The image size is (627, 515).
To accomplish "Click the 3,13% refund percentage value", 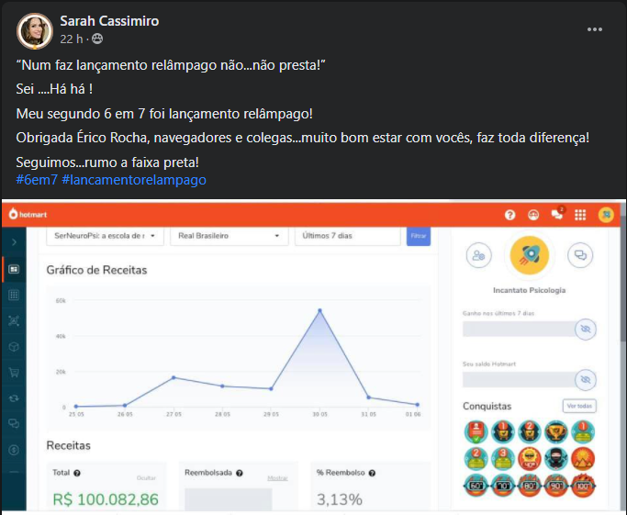I will click(x=340, y=499).
